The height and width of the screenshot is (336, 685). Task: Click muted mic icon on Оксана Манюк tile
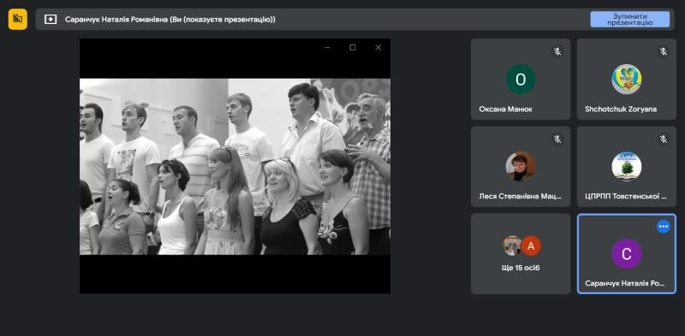tap(557, 51)
